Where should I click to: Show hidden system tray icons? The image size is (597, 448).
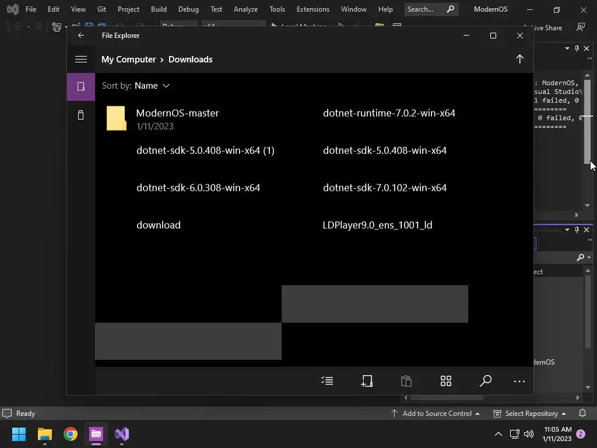click(498, 434)
